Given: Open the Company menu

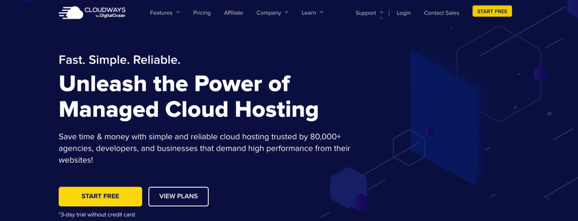Looking at the screenshot, I should click(x=269, y=12).
